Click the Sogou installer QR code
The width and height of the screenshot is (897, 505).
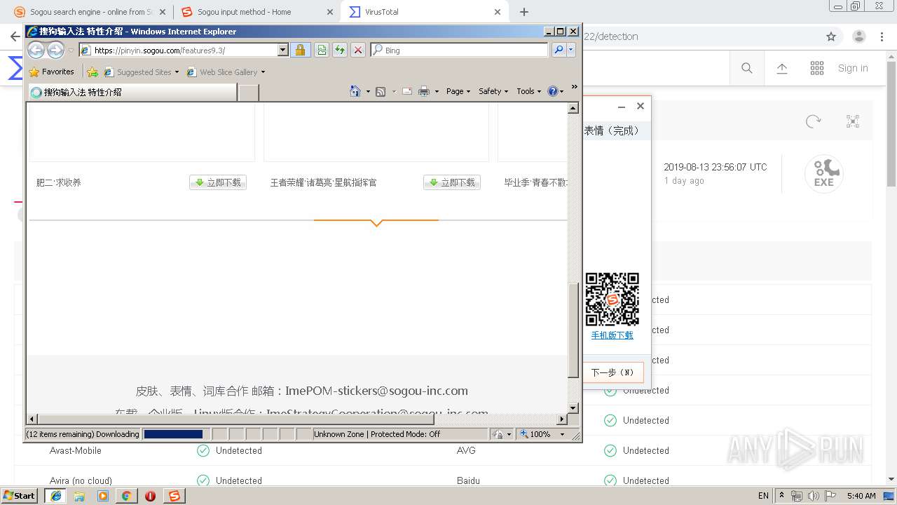(612, 299)
